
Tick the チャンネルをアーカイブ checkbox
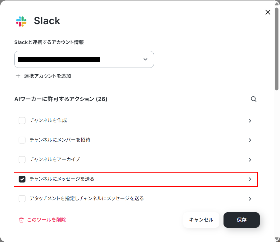[x=22, y=160]
